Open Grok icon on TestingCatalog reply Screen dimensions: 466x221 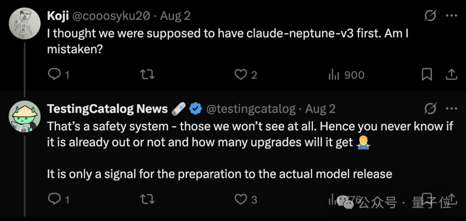tap(430, 109)
